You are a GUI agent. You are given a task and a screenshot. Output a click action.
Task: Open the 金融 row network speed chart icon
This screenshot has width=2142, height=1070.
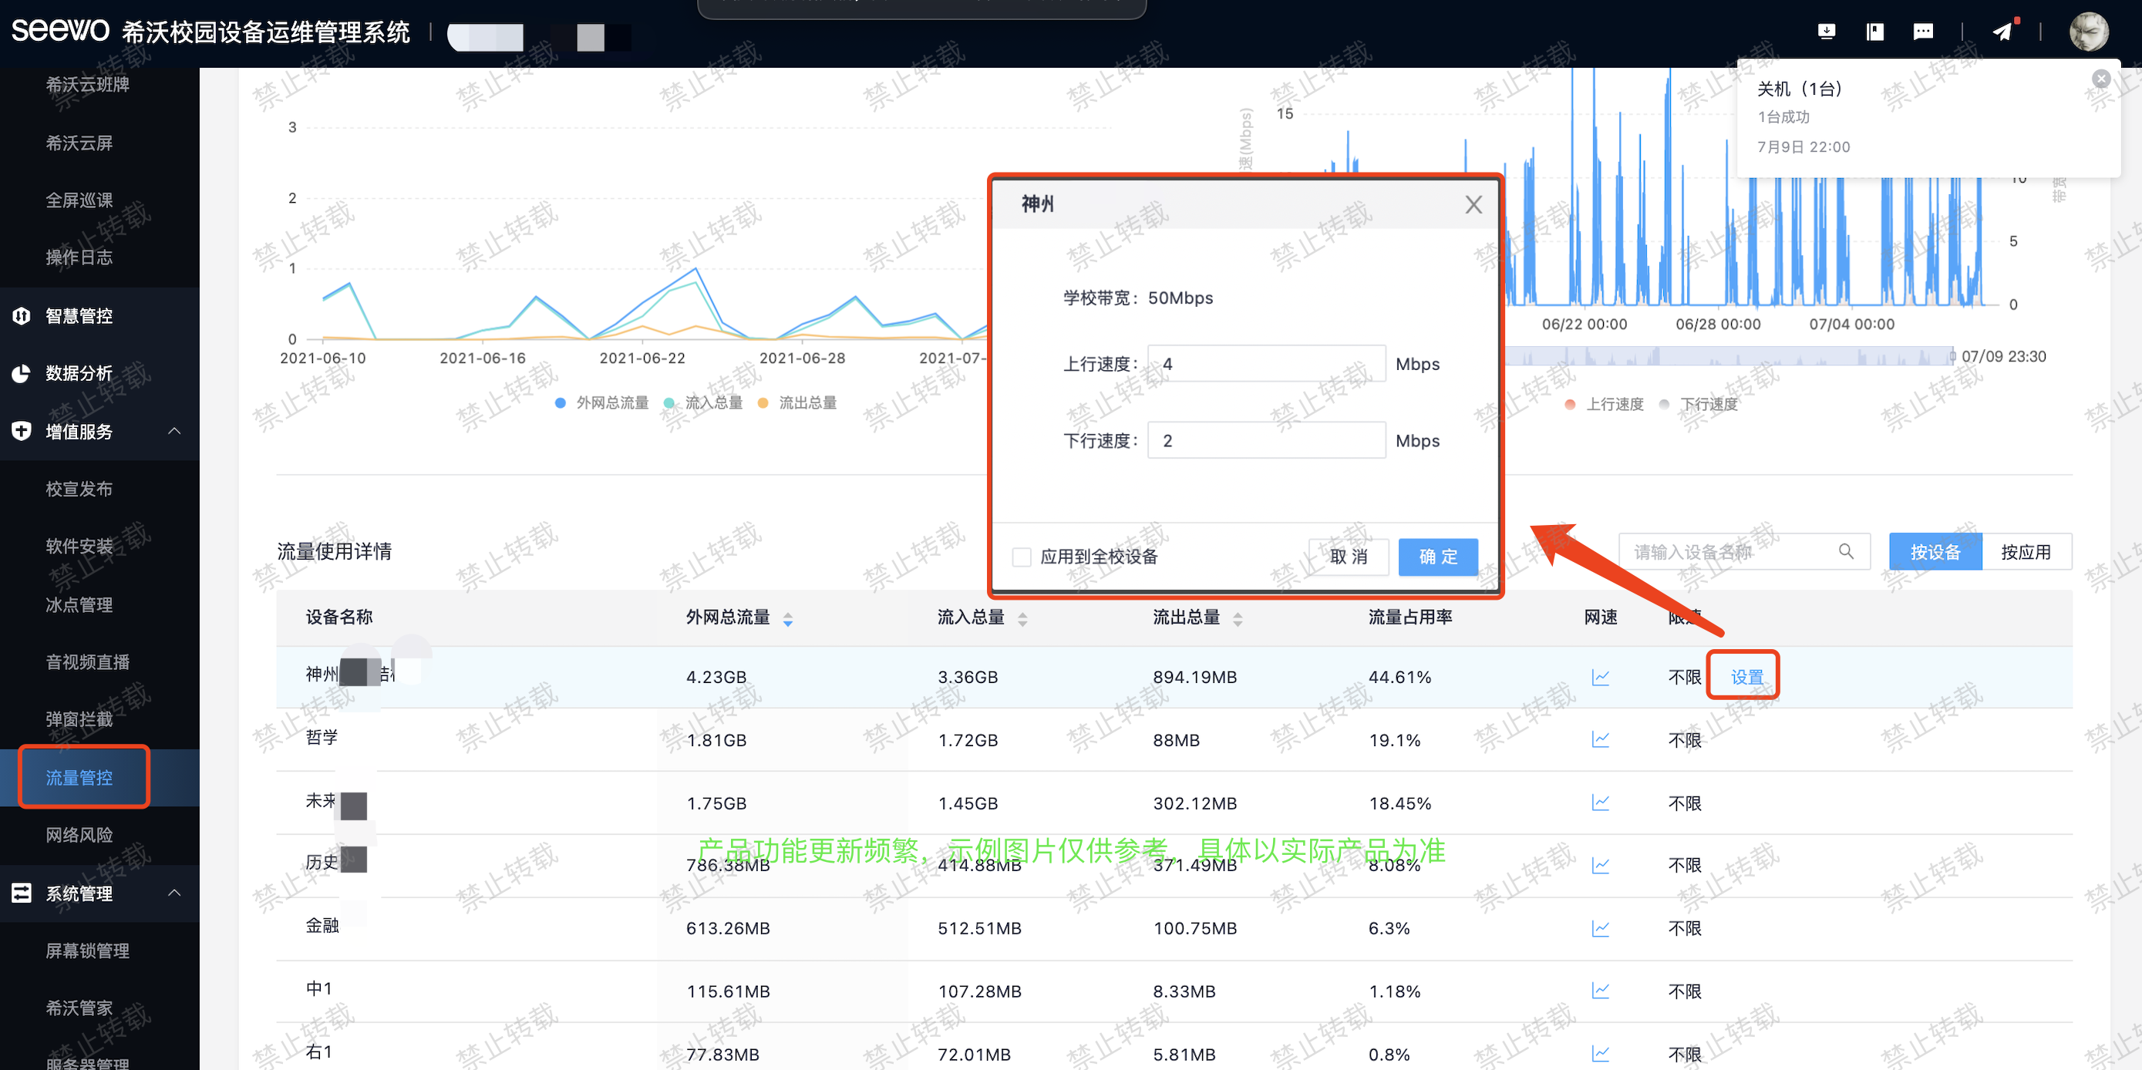[1600, 928]
